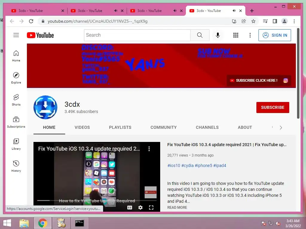Click into the YouTube Search field
The image size is (306, 229).
tap(137, 35)
